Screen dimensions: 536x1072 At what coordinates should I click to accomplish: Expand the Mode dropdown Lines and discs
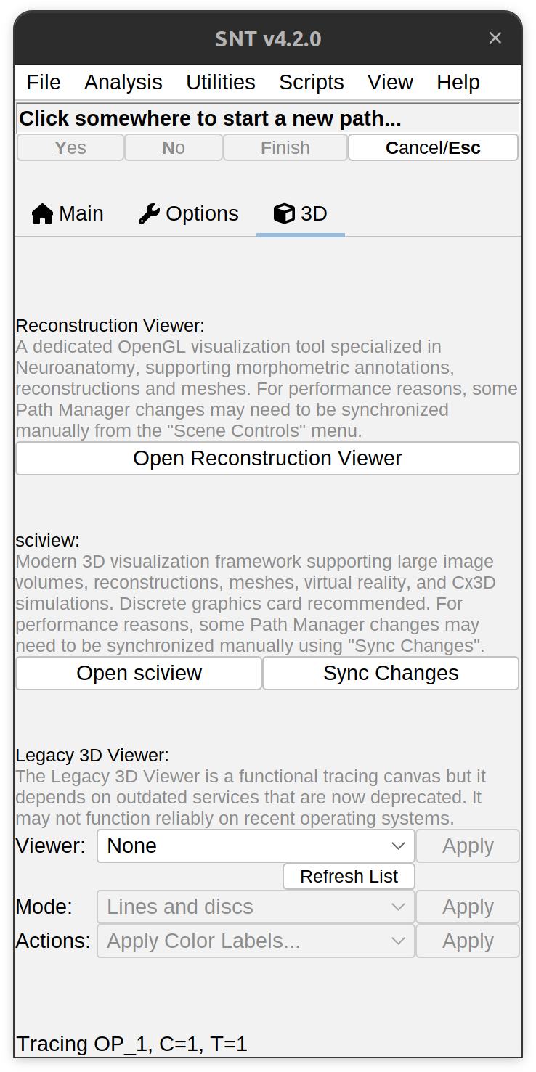click(x=256, y=907)
